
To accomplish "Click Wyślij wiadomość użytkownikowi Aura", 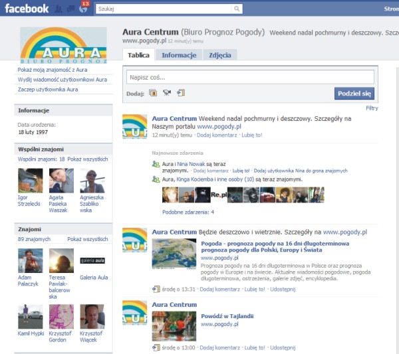I will (x=63, y=80).
